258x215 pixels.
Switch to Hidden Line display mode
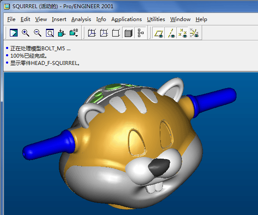[104, 33]
